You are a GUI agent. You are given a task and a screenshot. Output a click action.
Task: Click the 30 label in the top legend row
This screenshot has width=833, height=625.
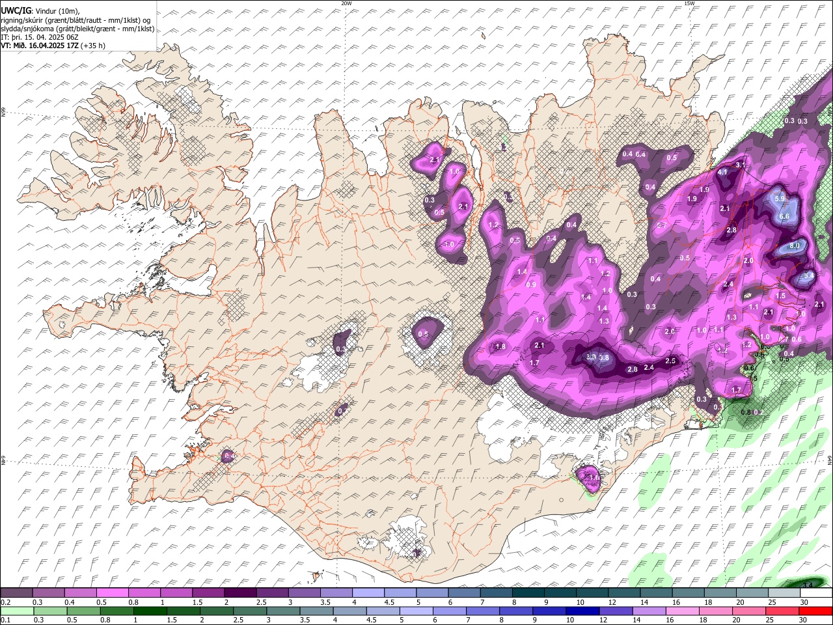pos(804,602)
